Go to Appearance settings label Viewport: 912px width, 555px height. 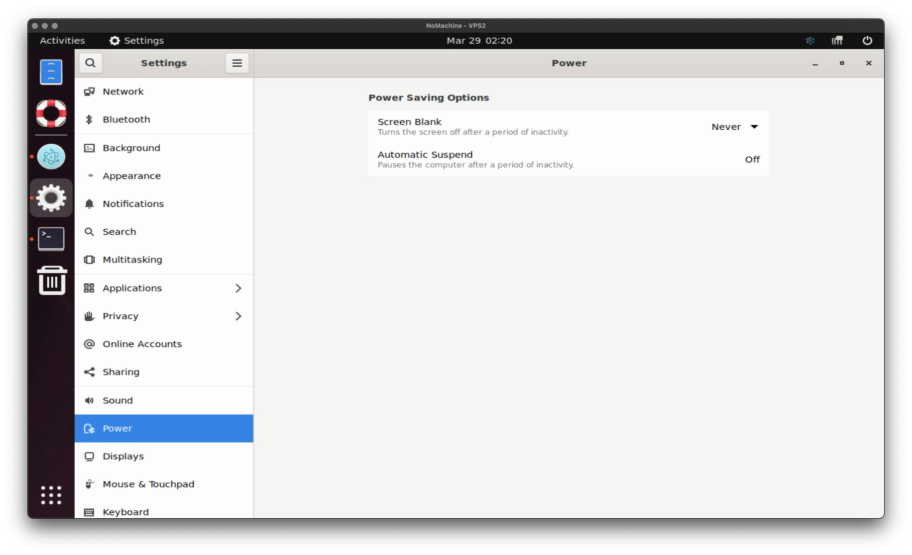pos(132,176)
